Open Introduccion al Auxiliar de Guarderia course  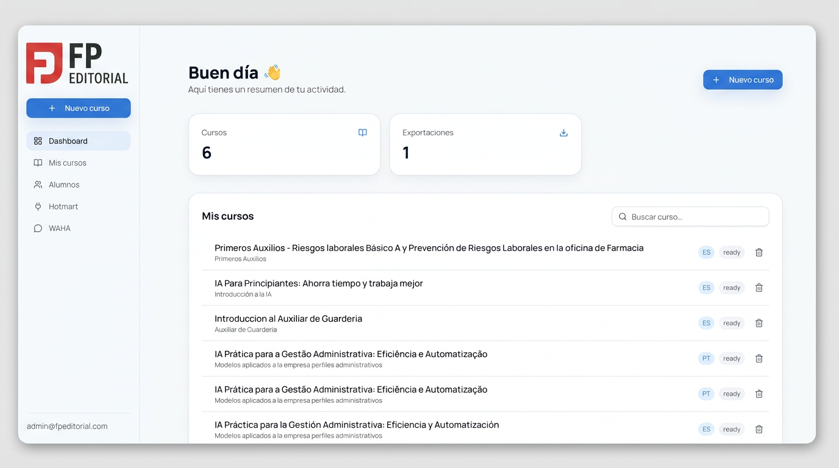coord(288,319)
